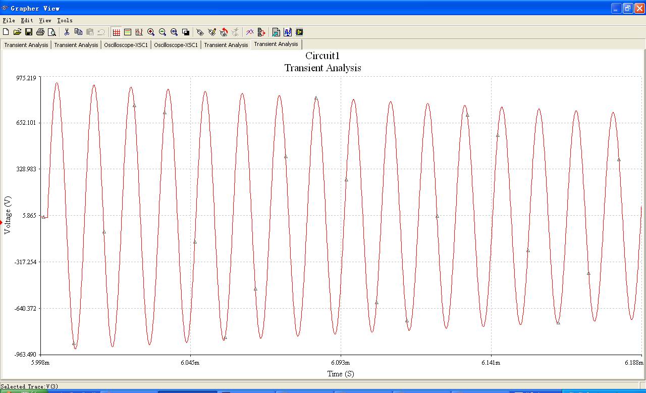Save the graph with the floppy icon

point(29,32)
